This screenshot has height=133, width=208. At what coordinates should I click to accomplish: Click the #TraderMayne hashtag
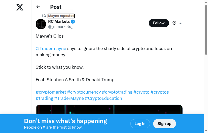(x=69, y=98)
